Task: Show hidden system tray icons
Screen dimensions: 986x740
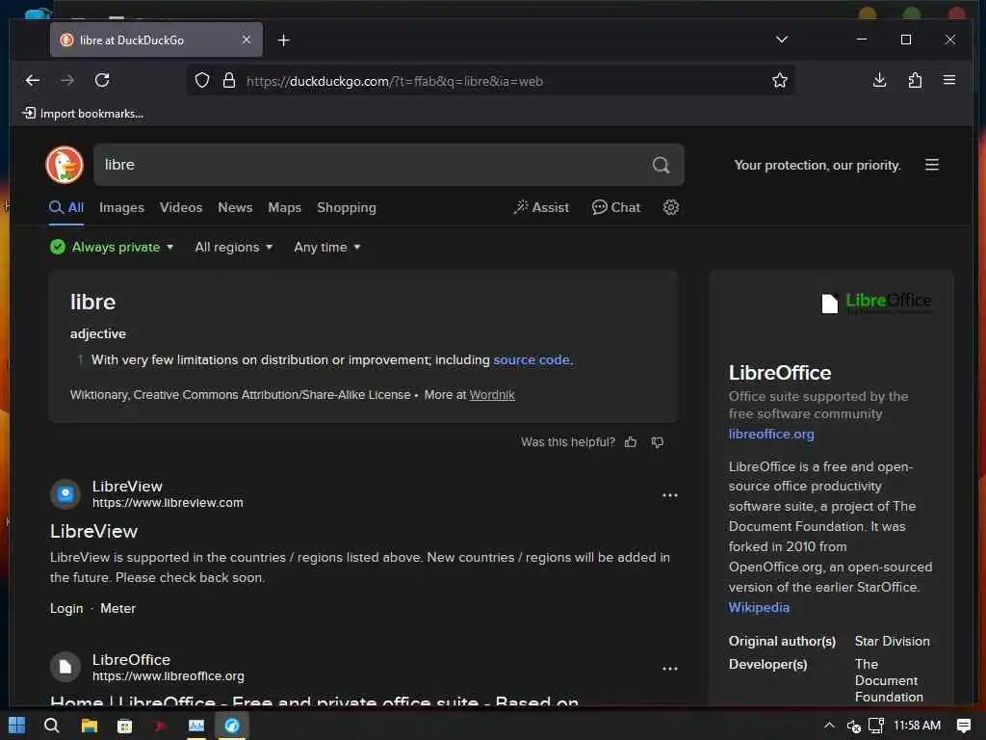Action: pos(829,726)
